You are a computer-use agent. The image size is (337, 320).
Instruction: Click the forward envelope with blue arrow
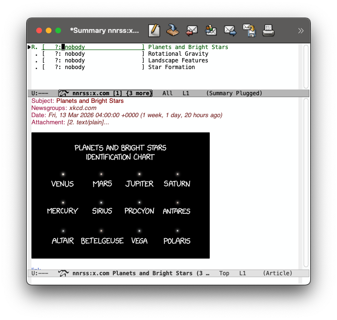click(x=230, y=30)
